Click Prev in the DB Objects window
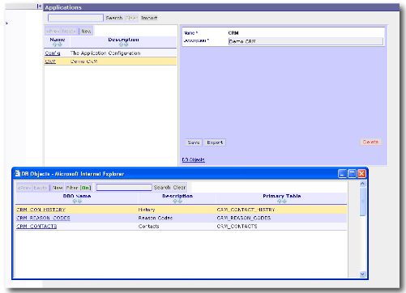The height and width of the screenshot is (293, 406). (x=24, y=188)
